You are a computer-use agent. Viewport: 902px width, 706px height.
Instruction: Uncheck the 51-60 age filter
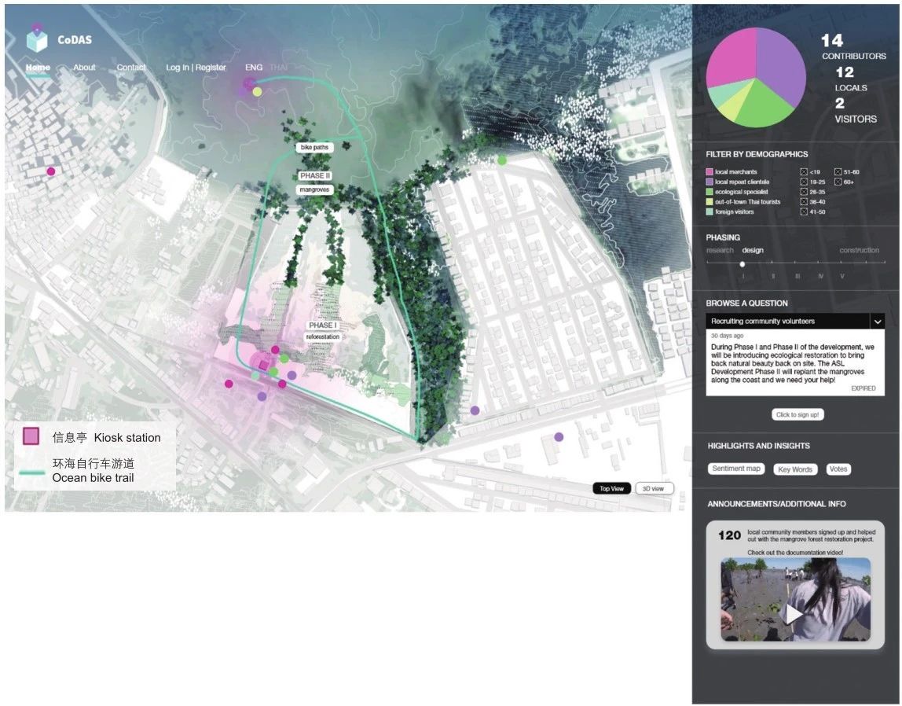[x=838, y=171]
